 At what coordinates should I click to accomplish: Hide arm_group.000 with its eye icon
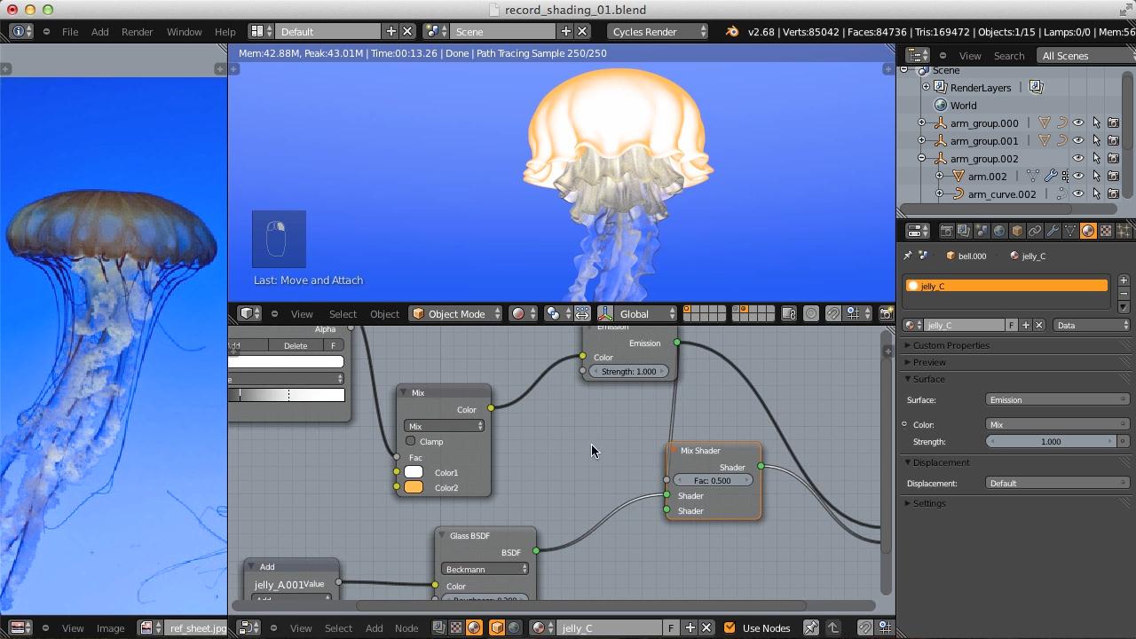coord(1078,123)
